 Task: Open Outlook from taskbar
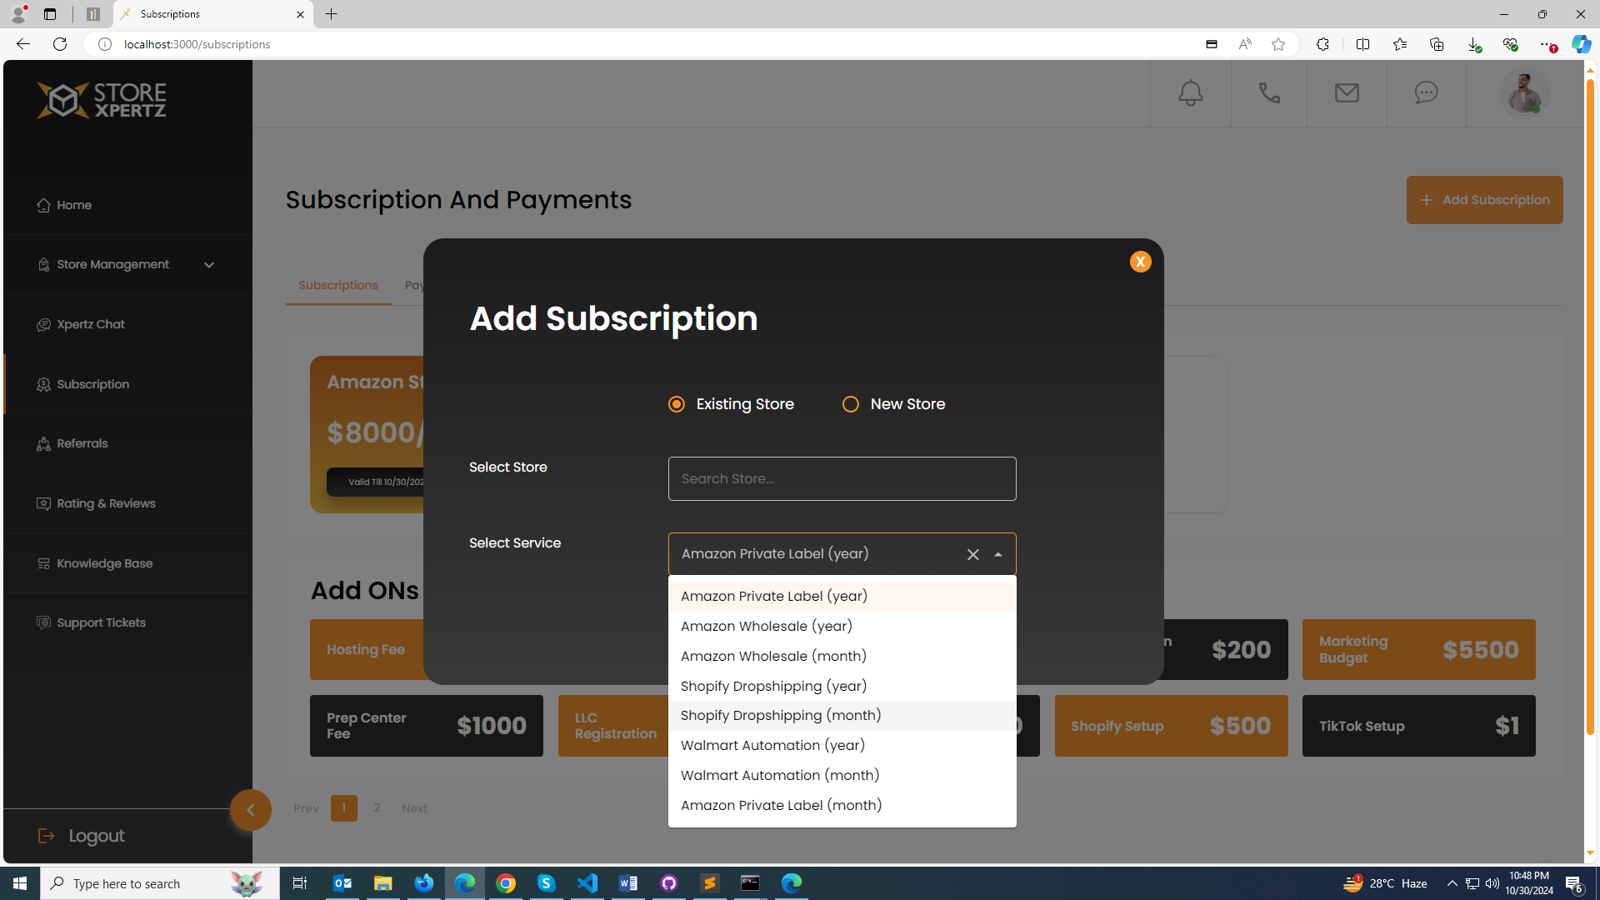tap(342, 883)
